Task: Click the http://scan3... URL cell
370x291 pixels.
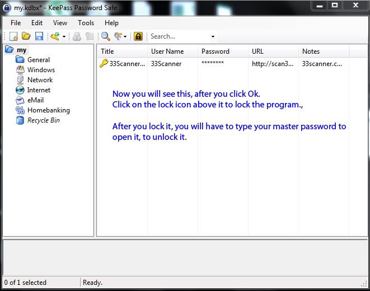Action: point(273,64)
